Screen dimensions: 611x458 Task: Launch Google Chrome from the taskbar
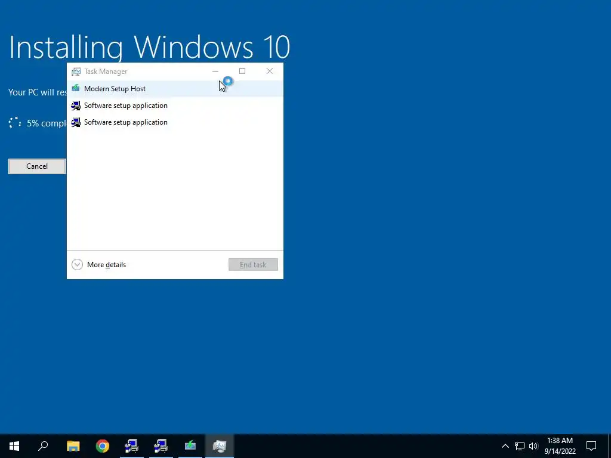[103, 446]
